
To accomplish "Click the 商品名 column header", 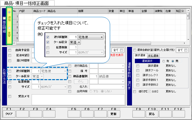I will (62, 11).
